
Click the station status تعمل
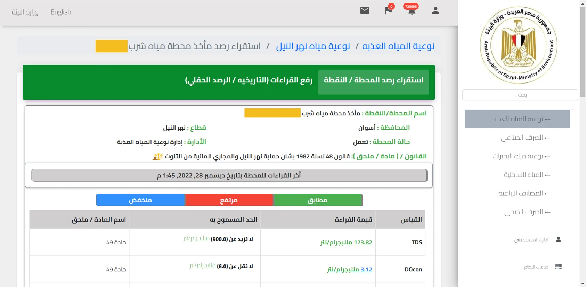(x=360, y=142)
